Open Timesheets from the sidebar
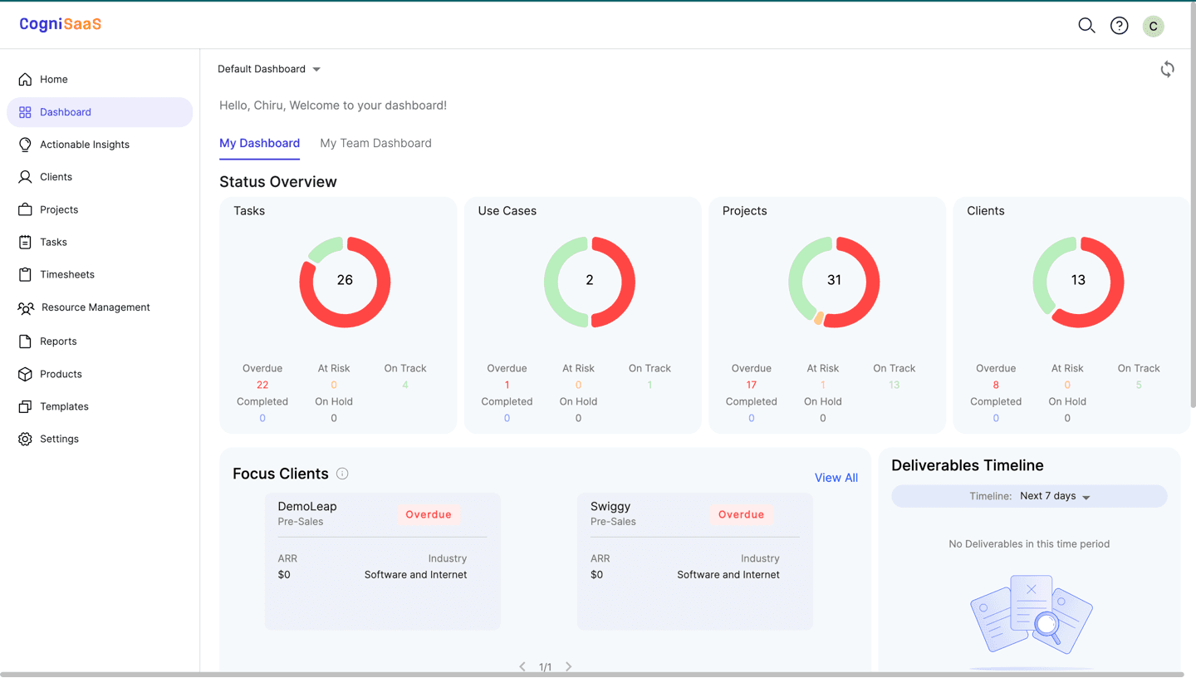This screenshot has height=678, width=1196. pyautogui.click(x=66, y=274)
